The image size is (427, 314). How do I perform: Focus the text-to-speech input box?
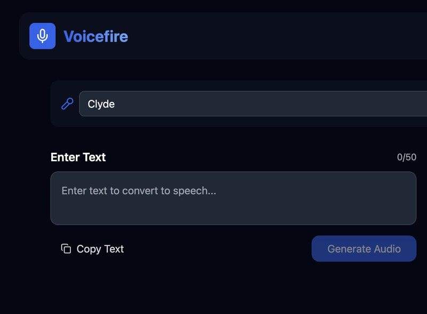click(233, 198)
